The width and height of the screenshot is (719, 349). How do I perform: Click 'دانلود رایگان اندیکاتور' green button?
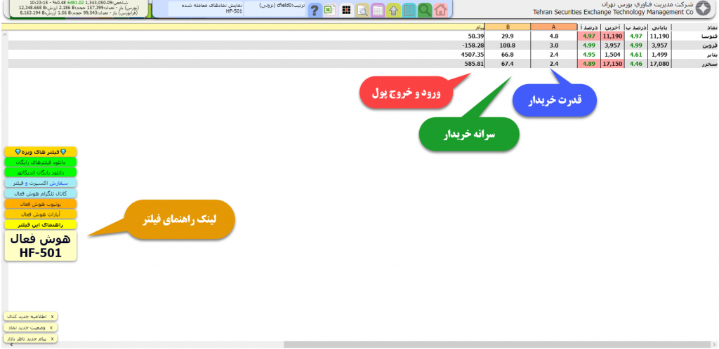click(41, 172)
